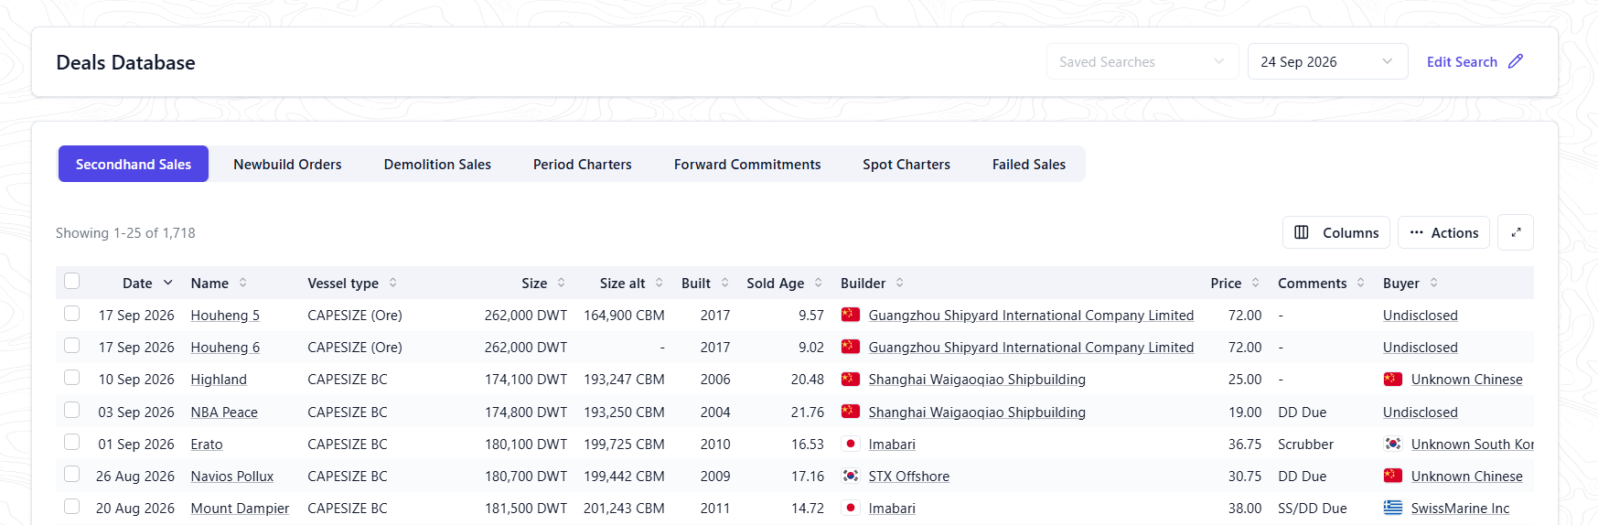Switch to the Secondhand Sales tab
1598x525 pixels.
(x=134, y=164)
